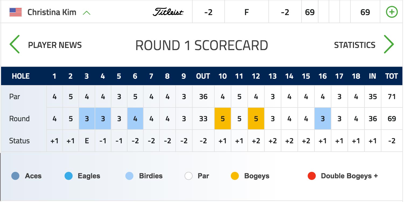Click the Titleist sponsor logo
The width and height of the screenshot is (404, 202).
click(168, 12)
